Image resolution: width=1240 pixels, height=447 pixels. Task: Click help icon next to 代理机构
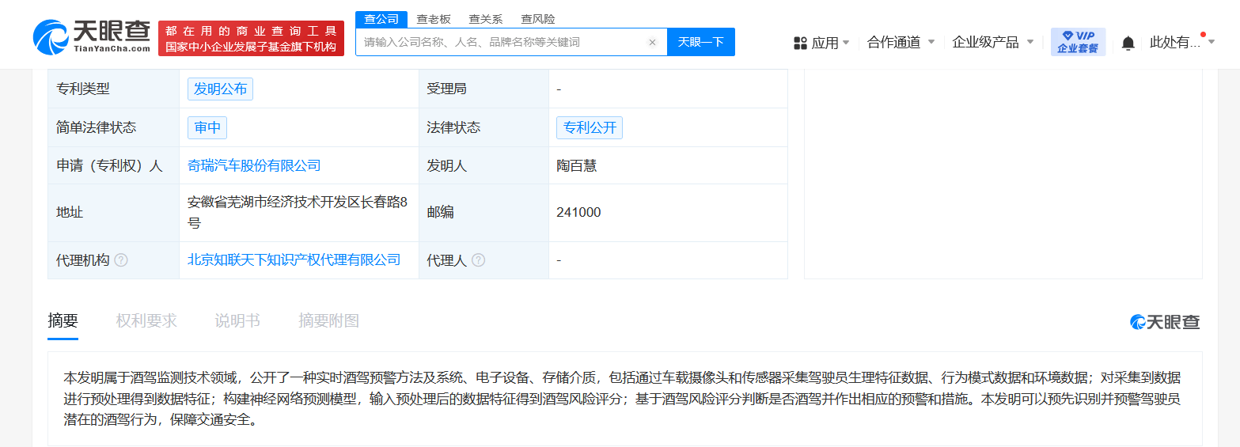(x=121, y=260)
